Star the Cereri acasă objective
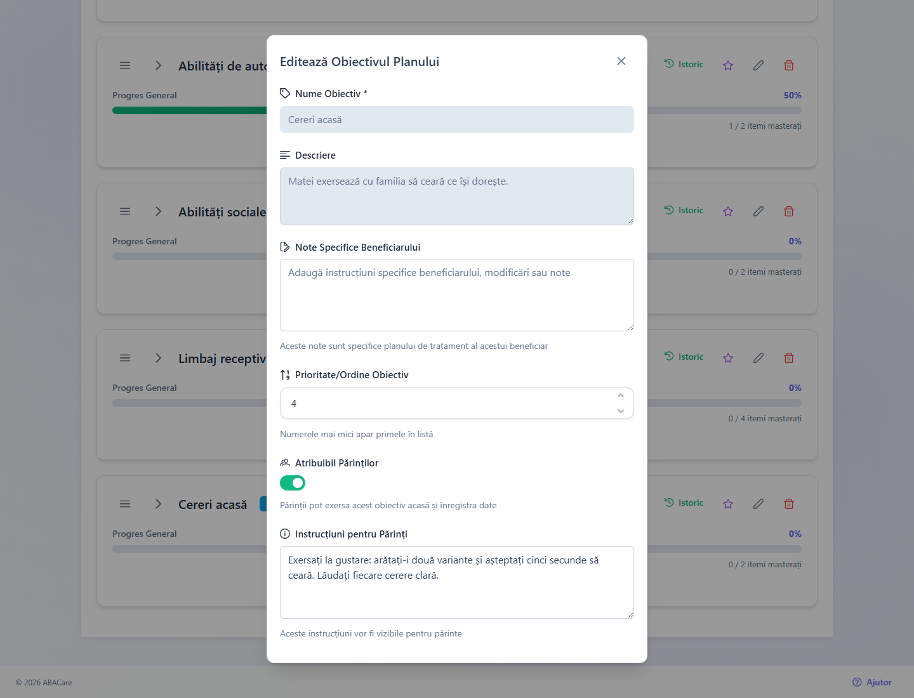Image resolution: width=914 pixels, height=698 pixels. pyautogui.click(x=728, y=504)
